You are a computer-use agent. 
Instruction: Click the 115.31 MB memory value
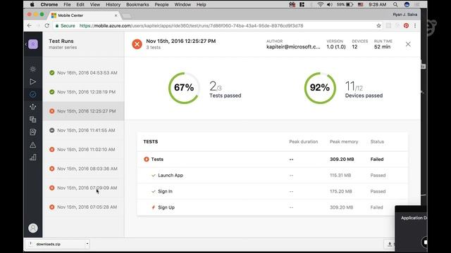[x=340, y=175]
